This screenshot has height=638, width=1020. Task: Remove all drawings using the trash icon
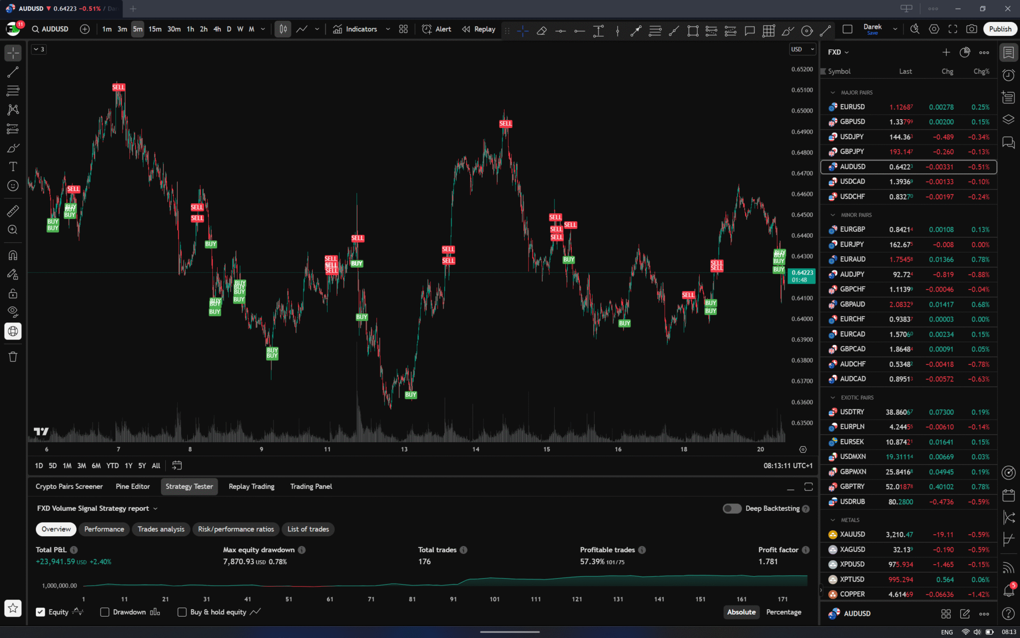pyautogui.click(x=13, y=356)
